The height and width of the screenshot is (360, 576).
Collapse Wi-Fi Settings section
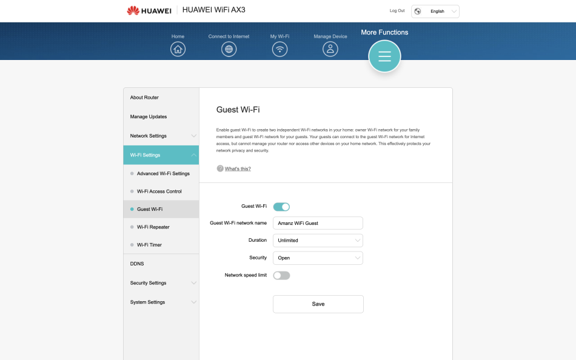[161, 155]
